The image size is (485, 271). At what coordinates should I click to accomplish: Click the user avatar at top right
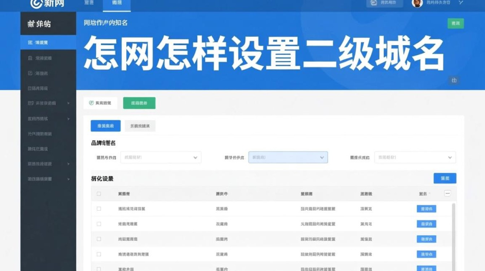[417, 3]
